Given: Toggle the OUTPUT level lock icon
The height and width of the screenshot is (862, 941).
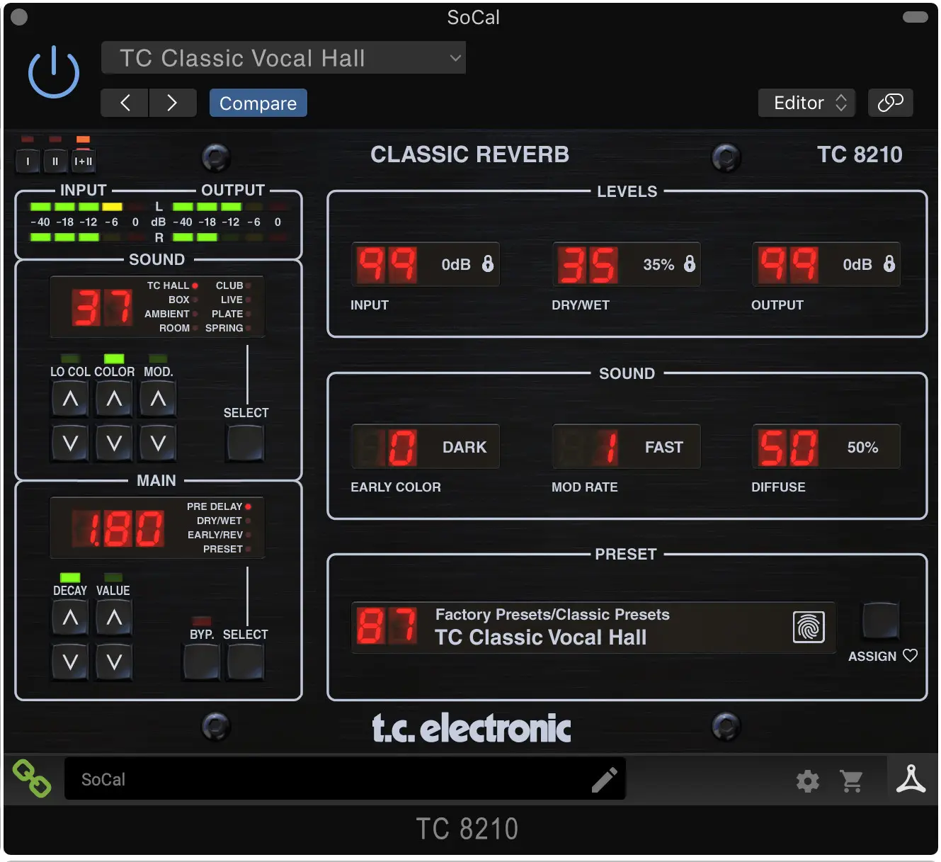Looking at the screenshot, I should point(889,263).
